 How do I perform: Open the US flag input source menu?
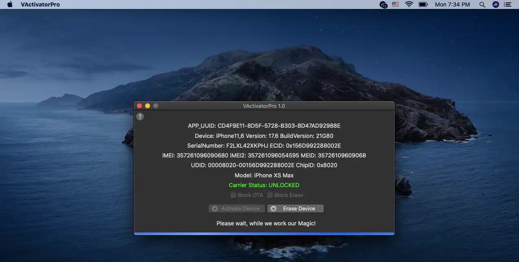tap(395, 4)
